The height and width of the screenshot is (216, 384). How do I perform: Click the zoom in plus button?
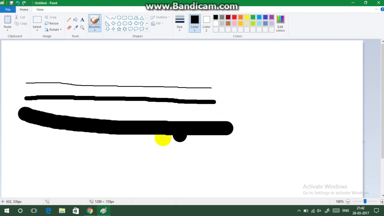click(x=382, y=202)
